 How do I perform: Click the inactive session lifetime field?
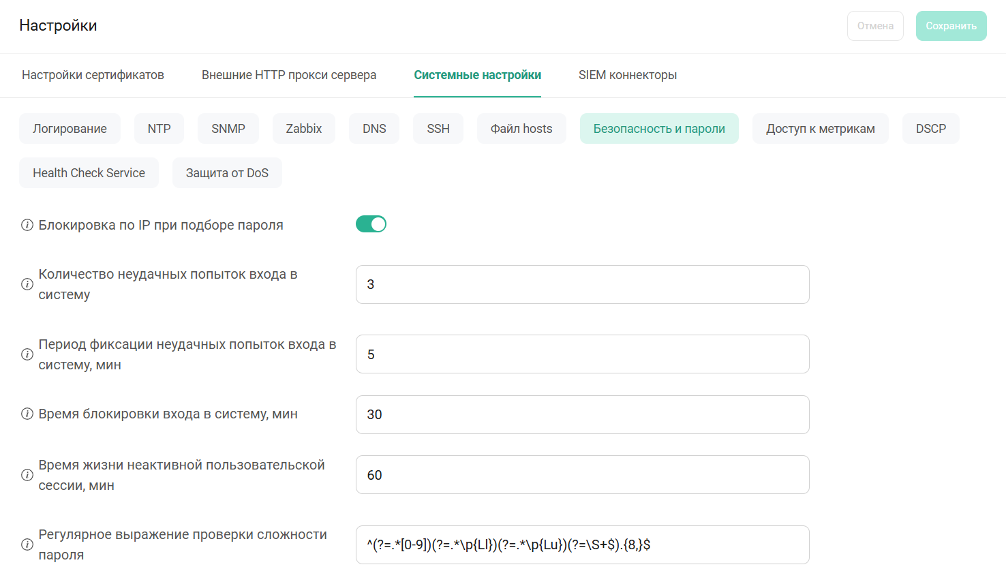tap(582, 475)
